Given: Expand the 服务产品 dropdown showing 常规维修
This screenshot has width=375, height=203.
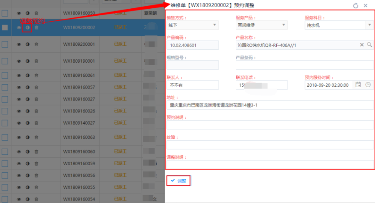Looking at the screenshot, I should [x=261, y=25].
